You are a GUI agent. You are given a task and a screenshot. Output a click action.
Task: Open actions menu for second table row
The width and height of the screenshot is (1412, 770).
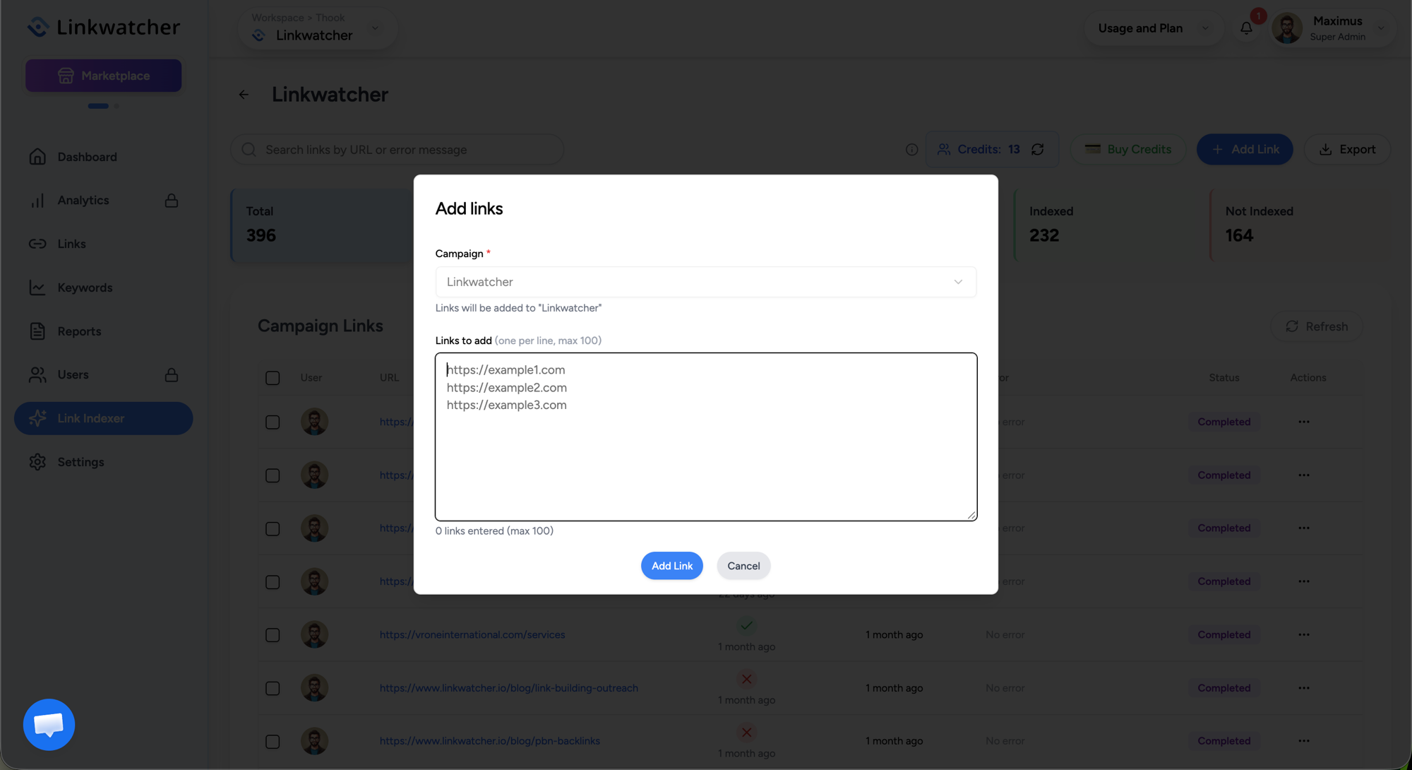pyautogui.click(x=1303, y=475)
